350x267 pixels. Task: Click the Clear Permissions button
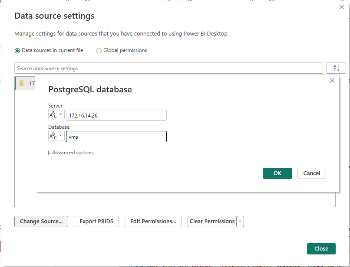212,221
